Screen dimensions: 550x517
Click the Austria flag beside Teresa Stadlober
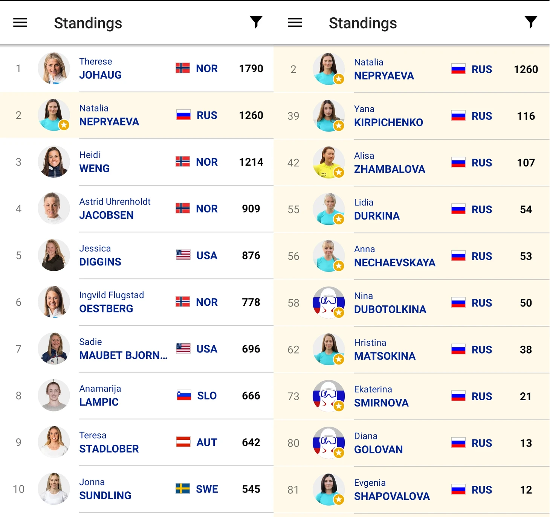pos(183,442)
